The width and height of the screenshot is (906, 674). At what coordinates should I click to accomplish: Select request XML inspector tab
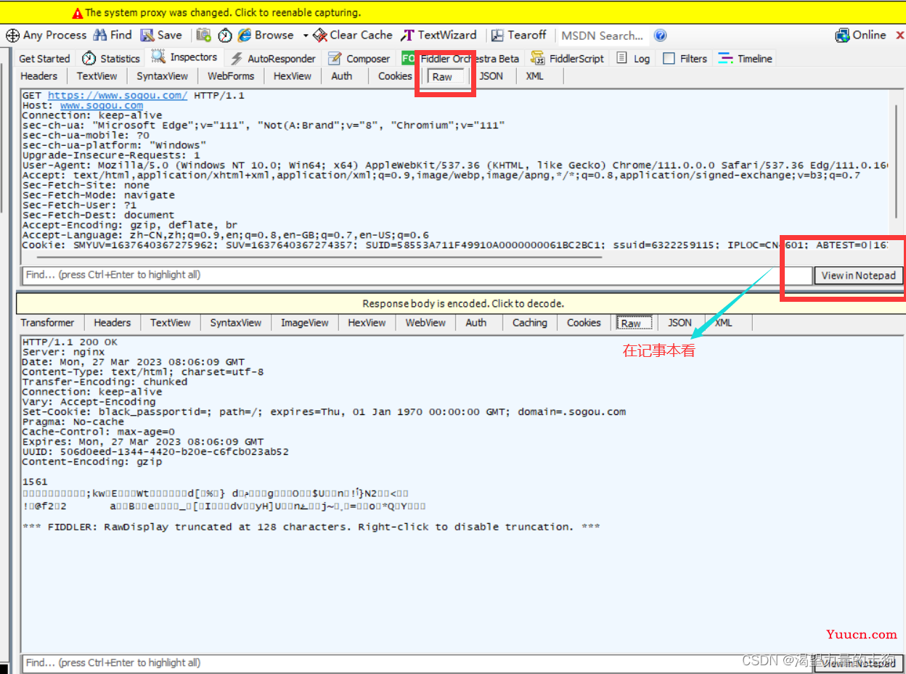pyautogui.click(x=535, y=76)
